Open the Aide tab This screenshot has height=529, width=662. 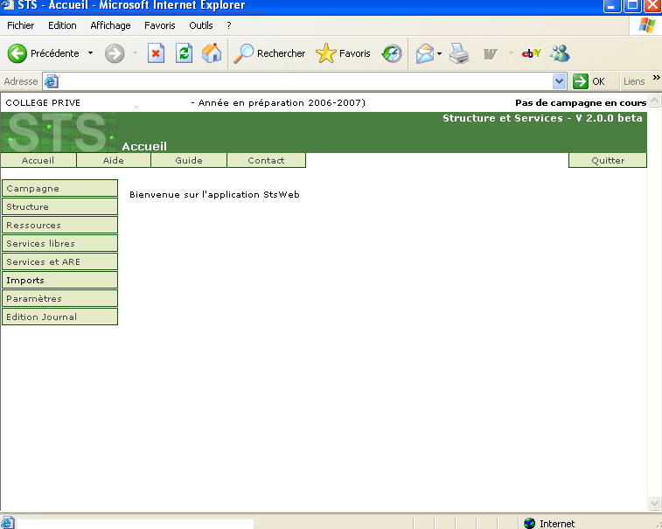(114, 160)
